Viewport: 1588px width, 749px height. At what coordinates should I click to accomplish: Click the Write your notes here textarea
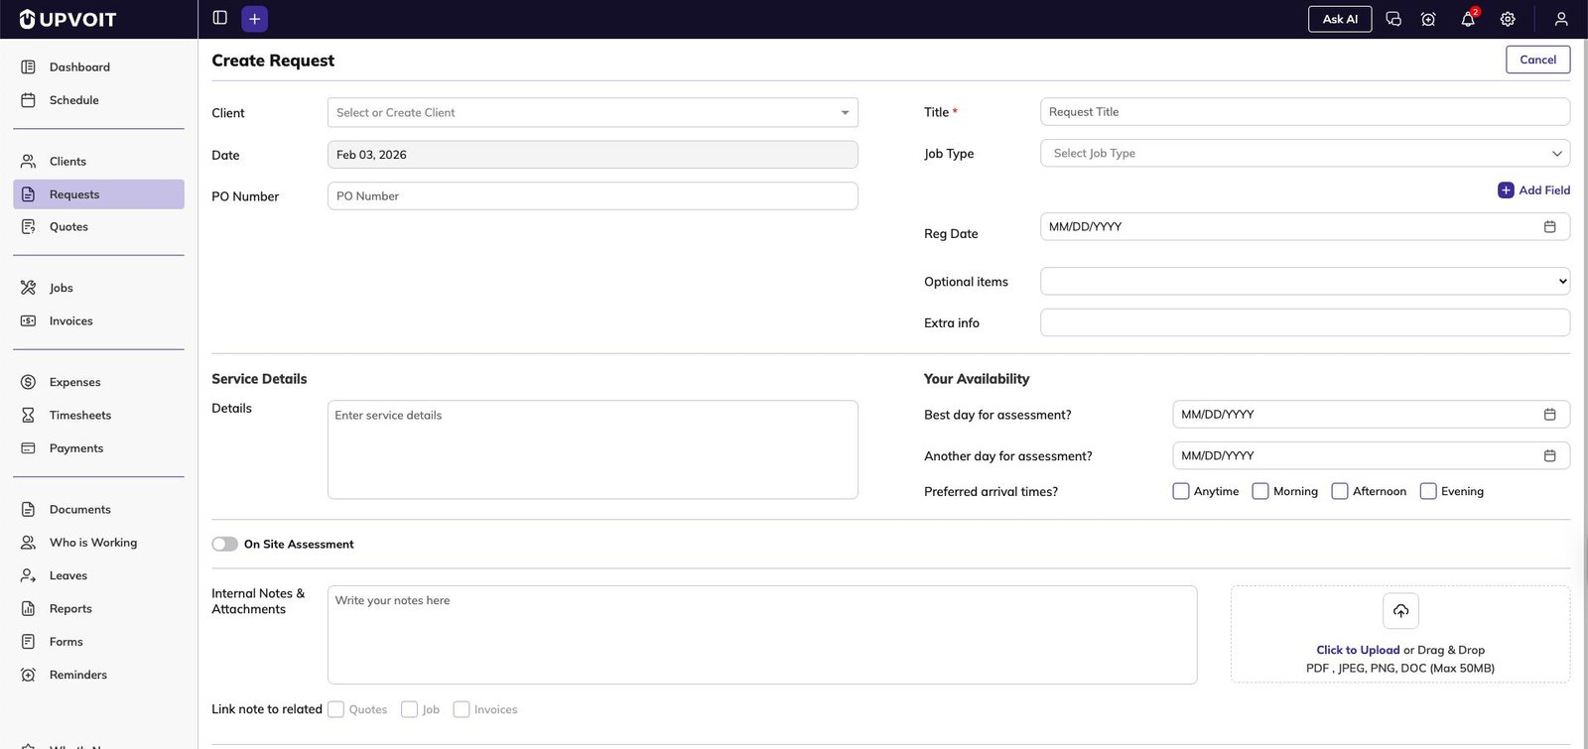762,635
